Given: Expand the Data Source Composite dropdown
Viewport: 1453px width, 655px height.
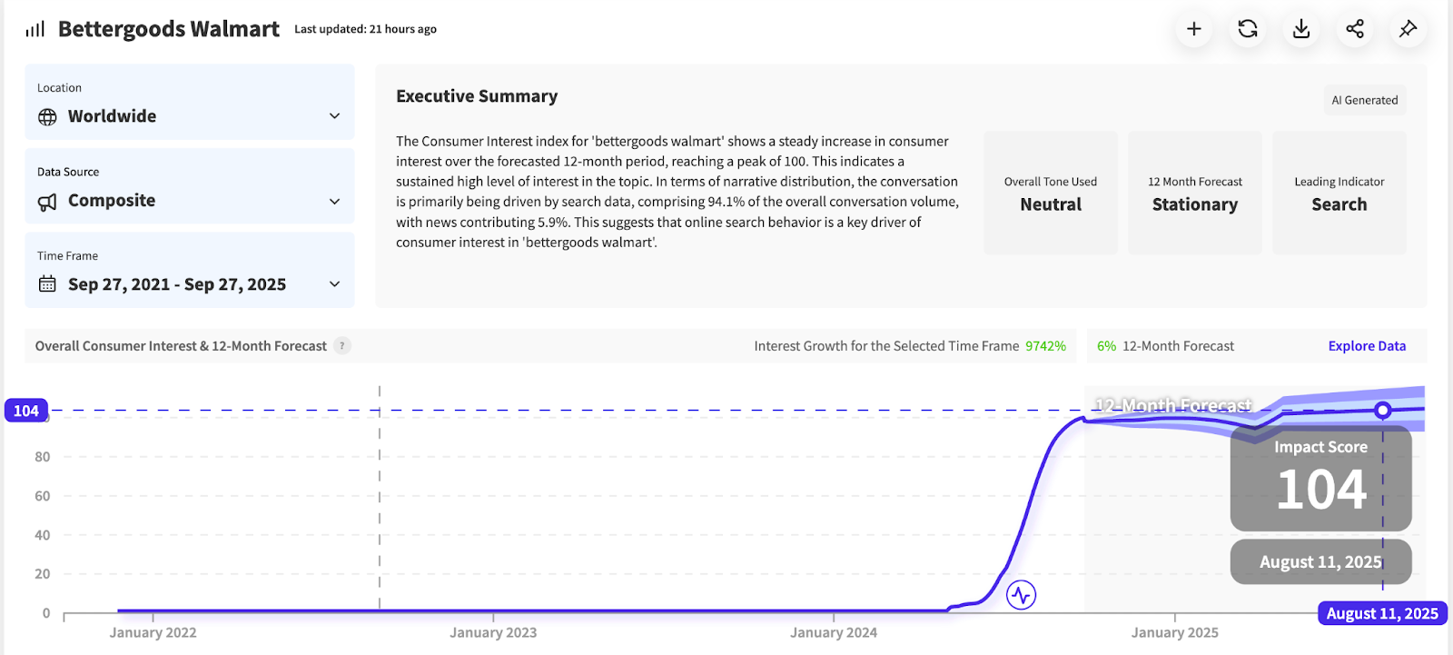Looking at the screenshot, I should pos(190,186).
